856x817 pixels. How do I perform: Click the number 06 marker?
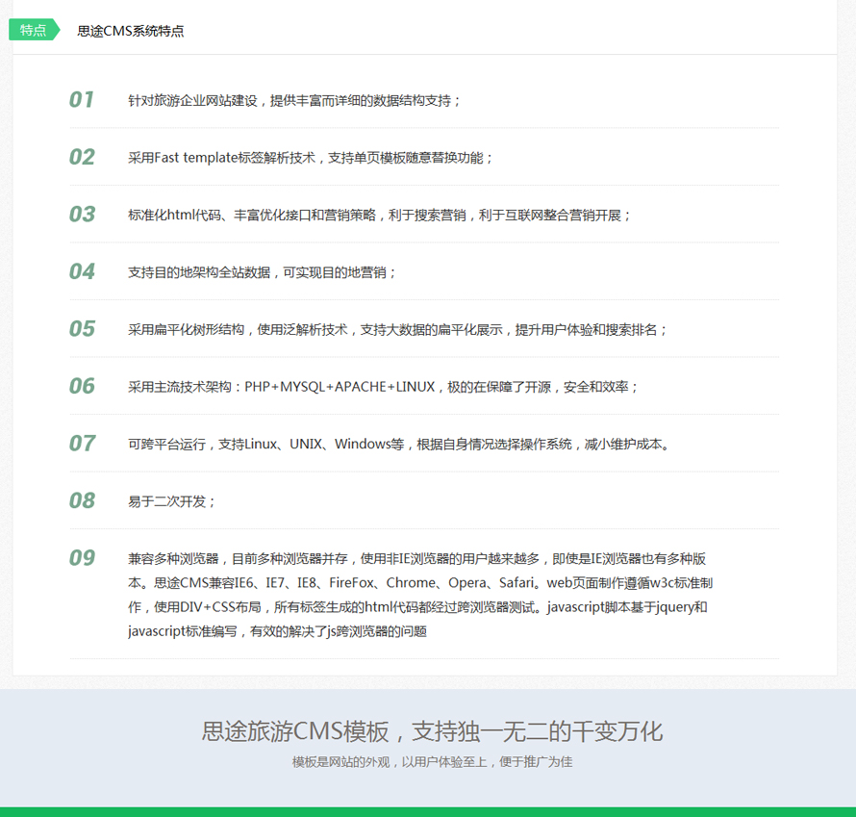point(82,386)
